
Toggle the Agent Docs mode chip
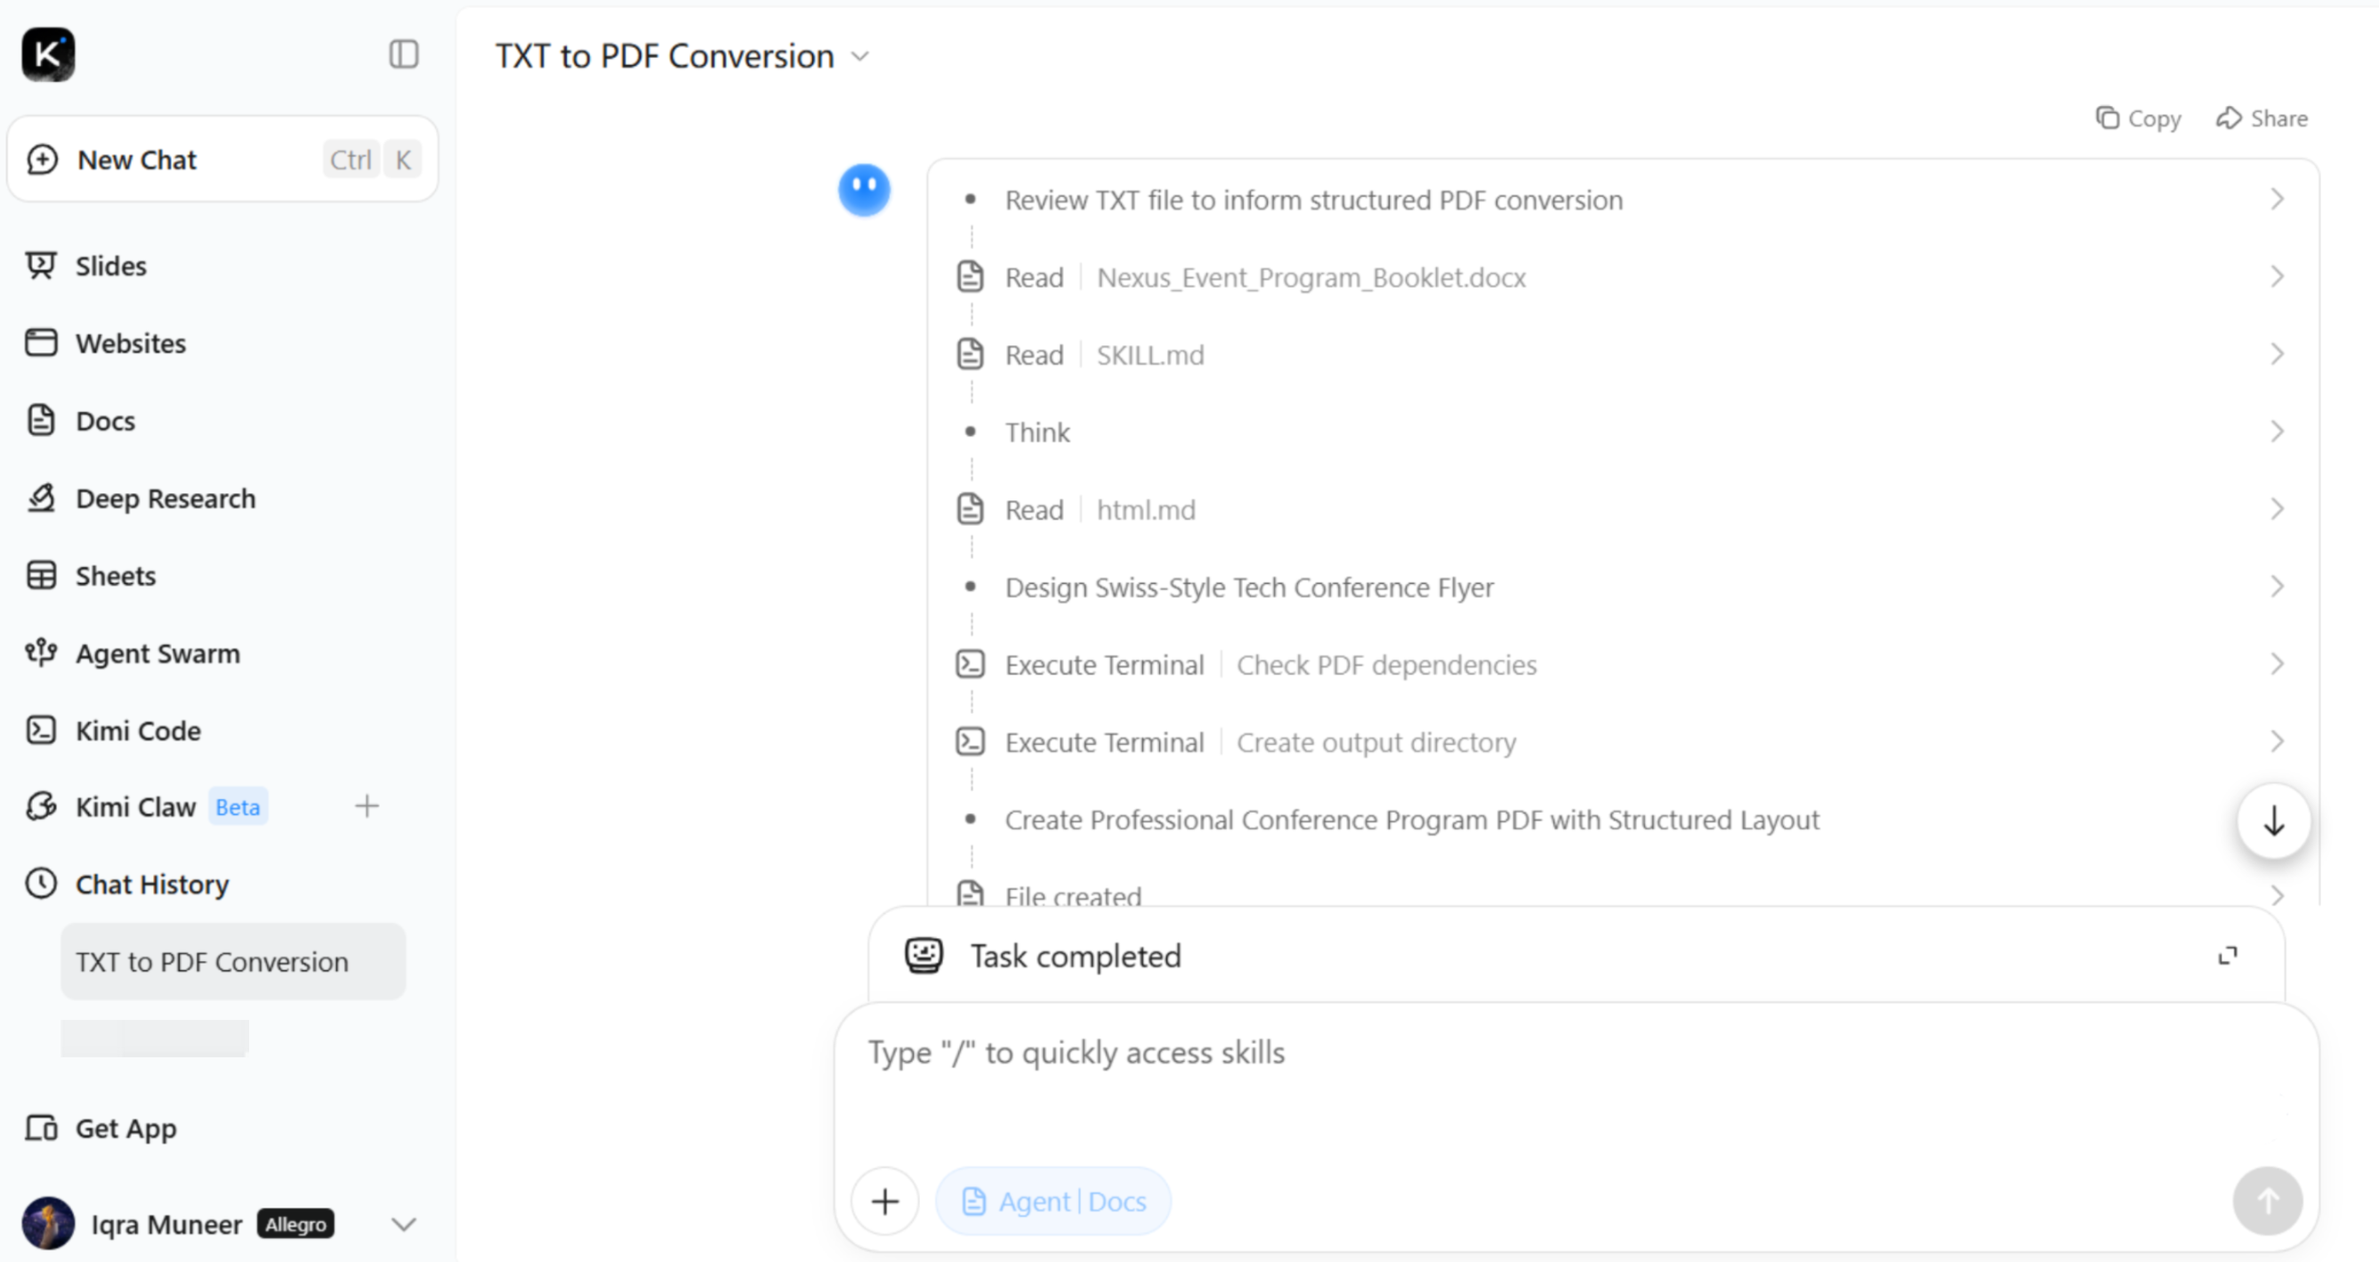point(1053,1201)
